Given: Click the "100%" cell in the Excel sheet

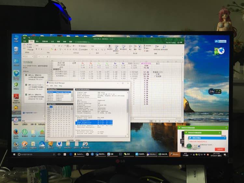Looking at the screenshot, I should tap(146, 66).
